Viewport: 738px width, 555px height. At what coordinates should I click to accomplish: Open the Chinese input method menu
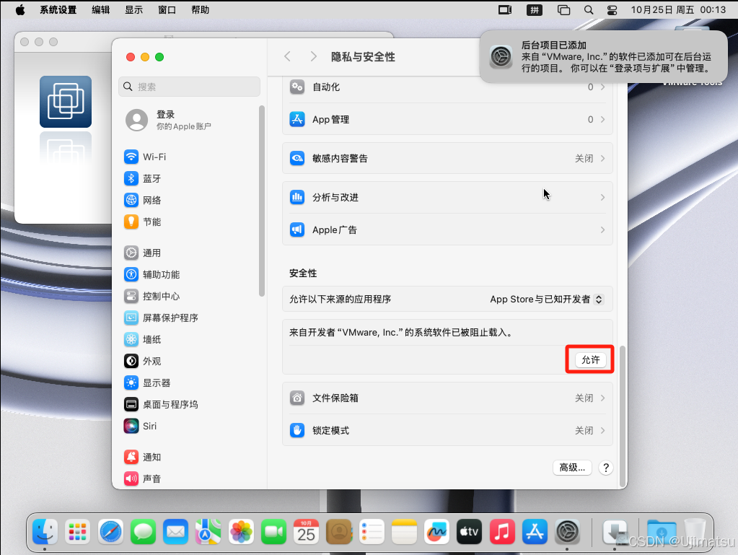click(535, 10)
